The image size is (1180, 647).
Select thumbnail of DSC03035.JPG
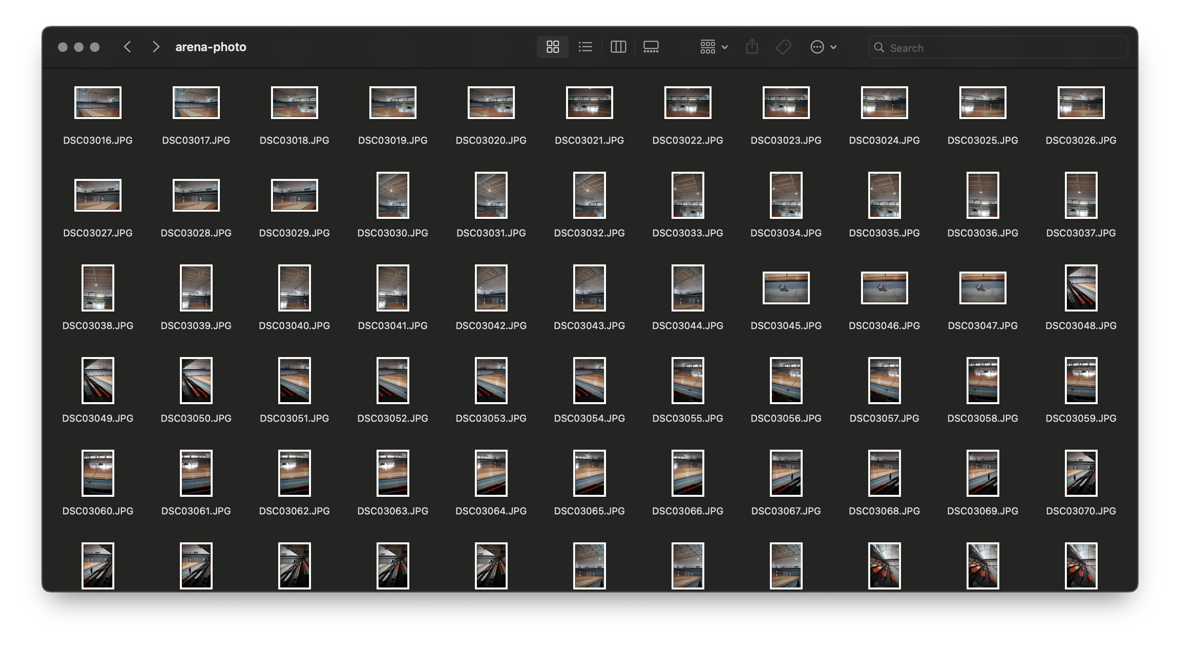pos(885,195)
